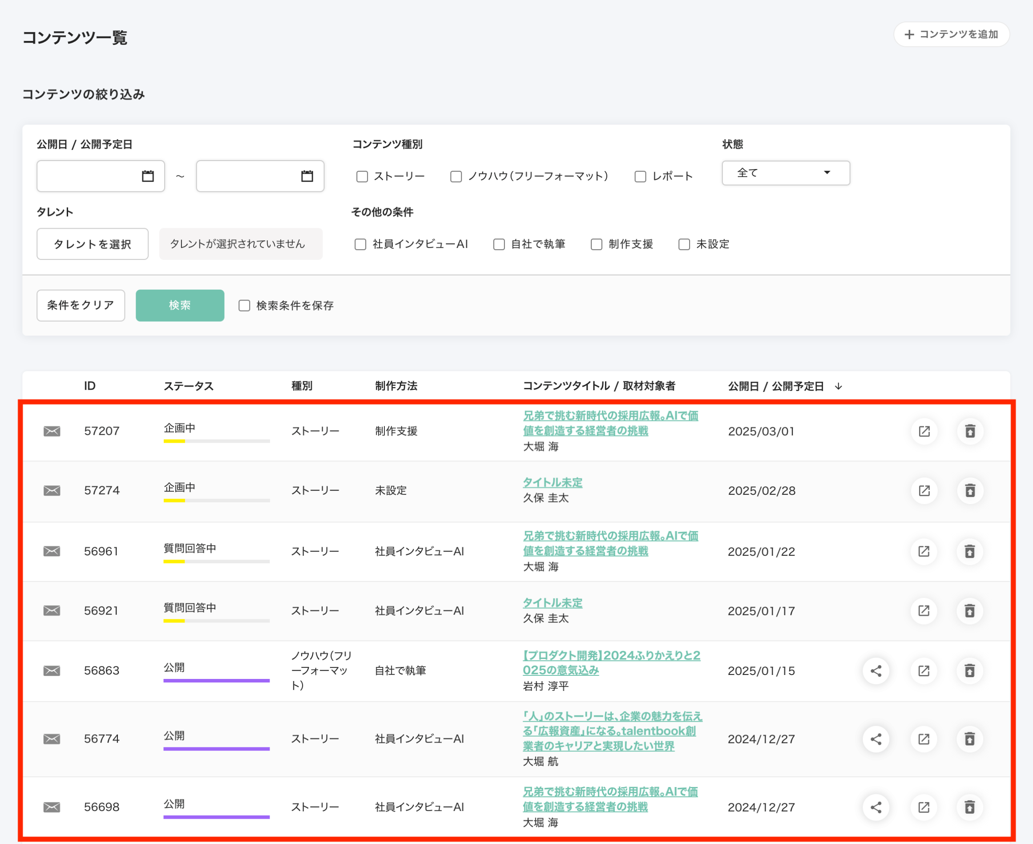Expand the 状態 dropdown showing 全て
Screen dimensions: 1033x844
786,173
